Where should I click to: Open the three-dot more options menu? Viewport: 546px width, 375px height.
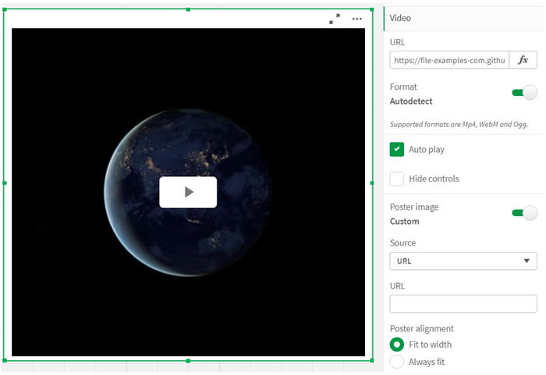(357, 19)
